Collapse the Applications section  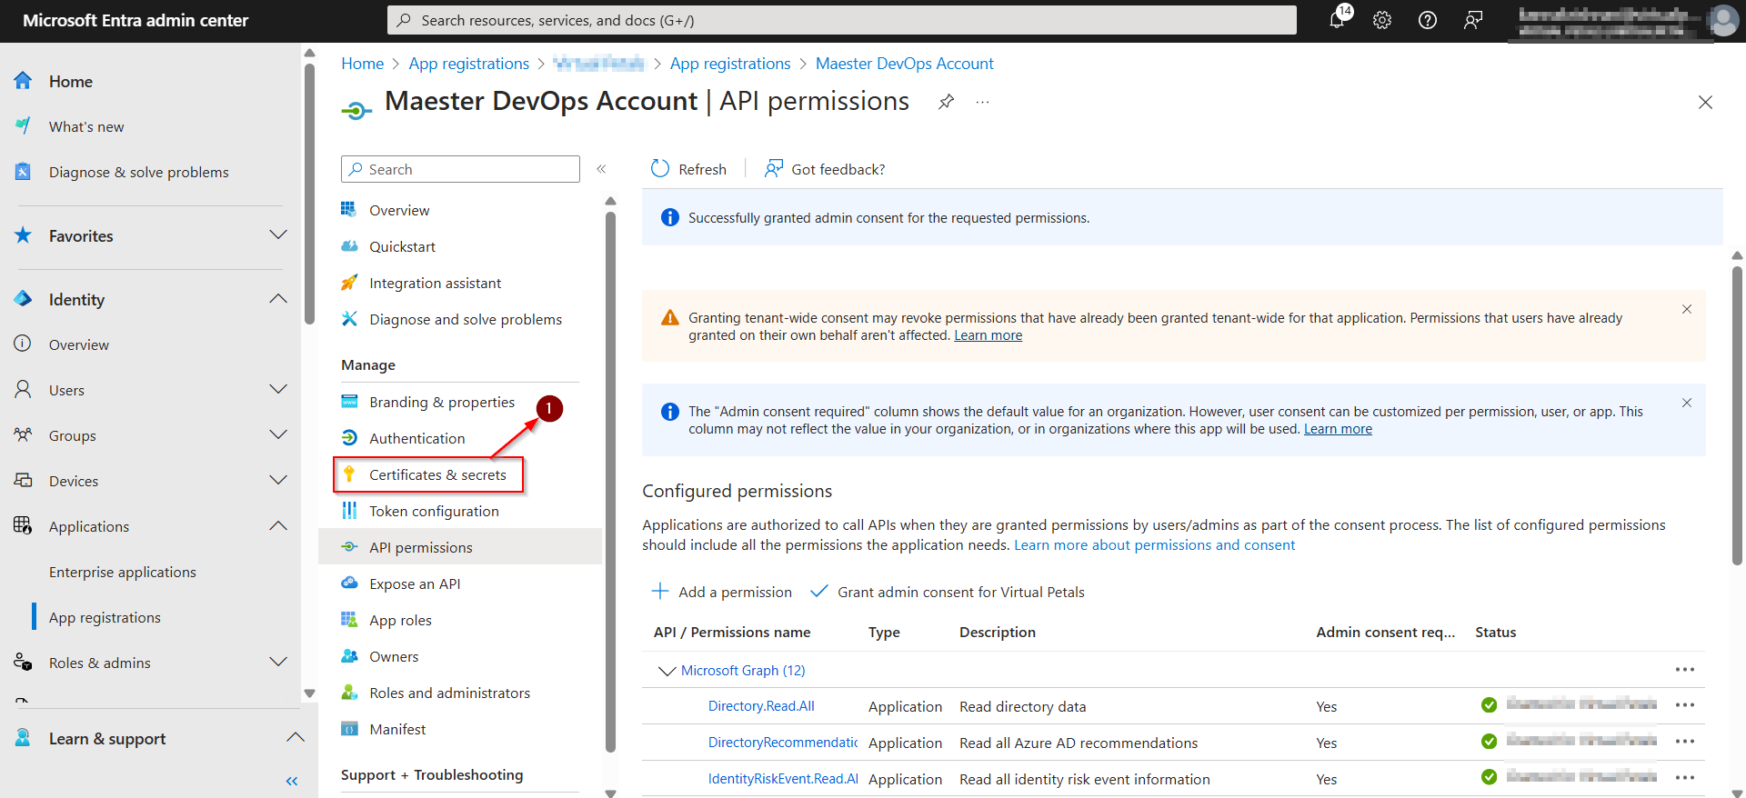click(x=278, y=525)
